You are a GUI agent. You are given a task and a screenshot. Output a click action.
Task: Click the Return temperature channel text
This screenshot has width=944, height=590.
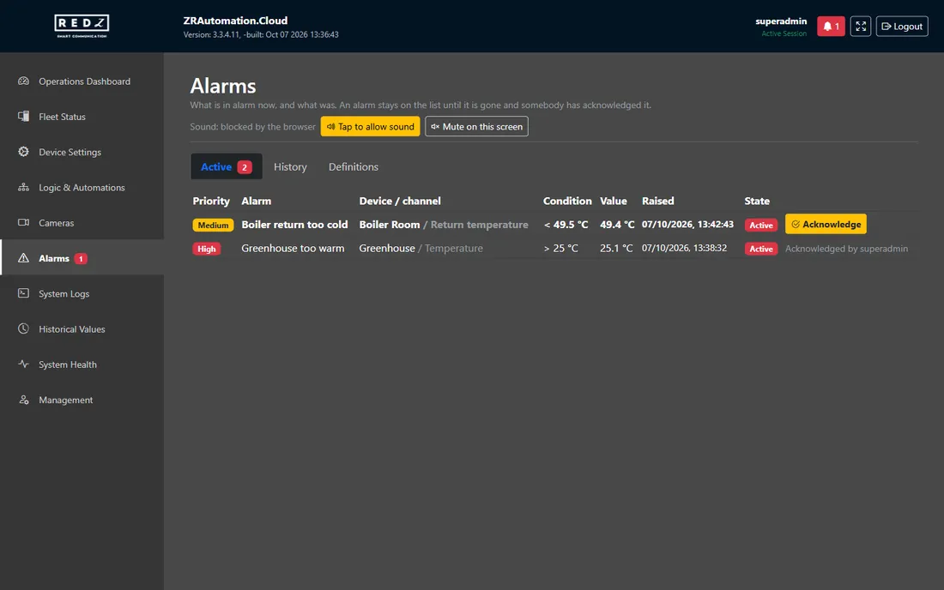point(479,225)
